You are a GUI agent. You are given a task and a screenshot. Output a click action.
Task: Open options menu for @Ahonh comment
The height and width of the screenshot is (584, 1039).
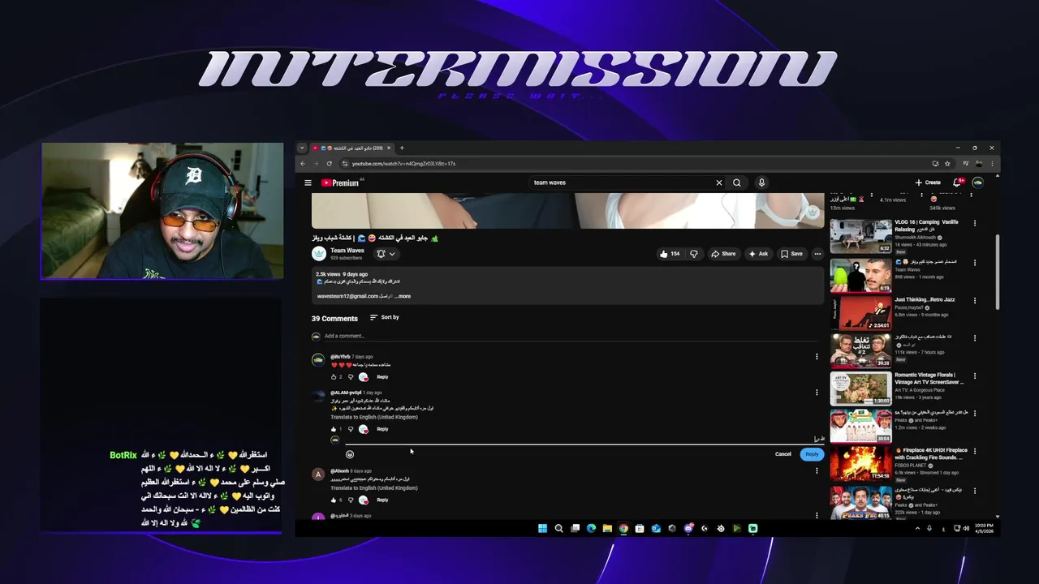pos(817,471)
